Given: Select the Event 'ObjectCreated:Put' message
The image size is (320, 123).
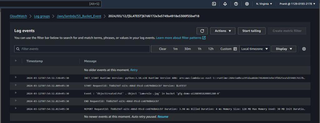Looking at the screenshot, I should point(152,94).
